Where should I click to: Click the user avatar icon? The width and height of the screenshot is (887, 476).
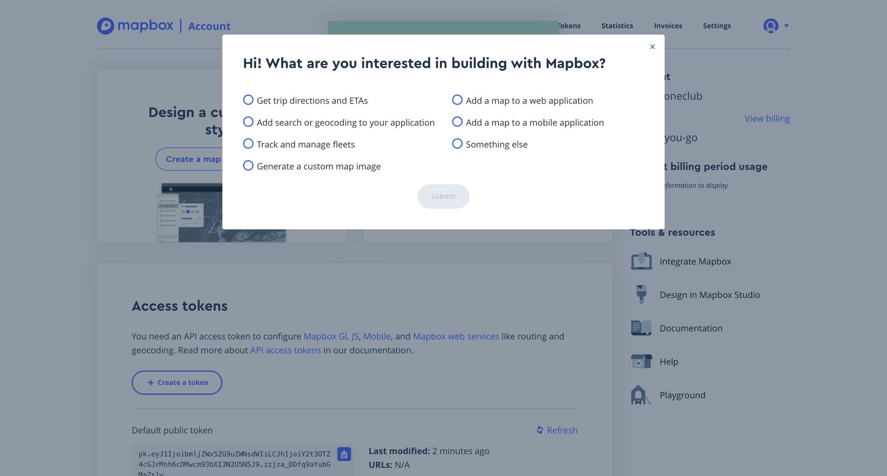click(771, 26)
